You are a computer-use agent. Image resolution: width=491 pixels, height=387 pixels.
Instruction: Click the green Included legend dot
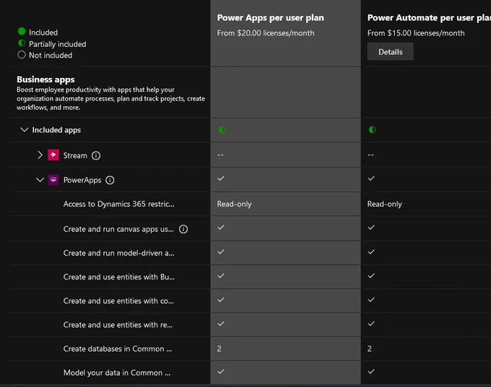(22, 31)
